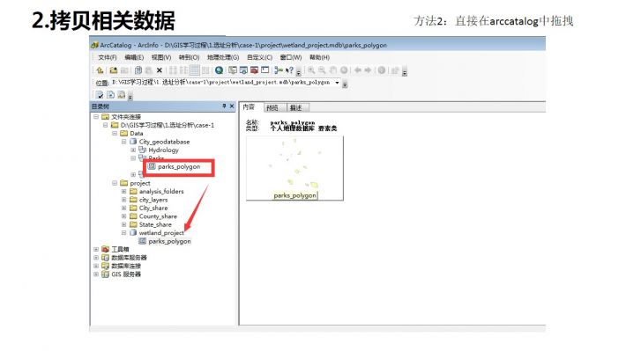Screen dimensions: 626x351
Task: Click the parks_polygon preview thumbnail
Action: (294, 168)
